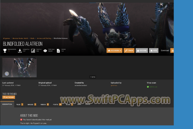Add a tag using Tag This Mod button

pos(9,97)
